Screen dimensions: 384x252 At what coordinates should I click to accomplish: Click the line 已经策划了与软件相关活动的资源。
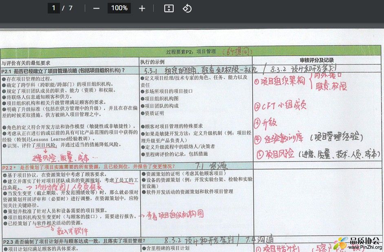[x=43, y=223]
